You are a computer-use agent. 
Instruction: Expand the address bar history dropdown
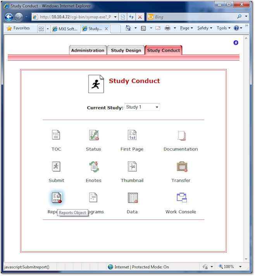tap(115, 17)
